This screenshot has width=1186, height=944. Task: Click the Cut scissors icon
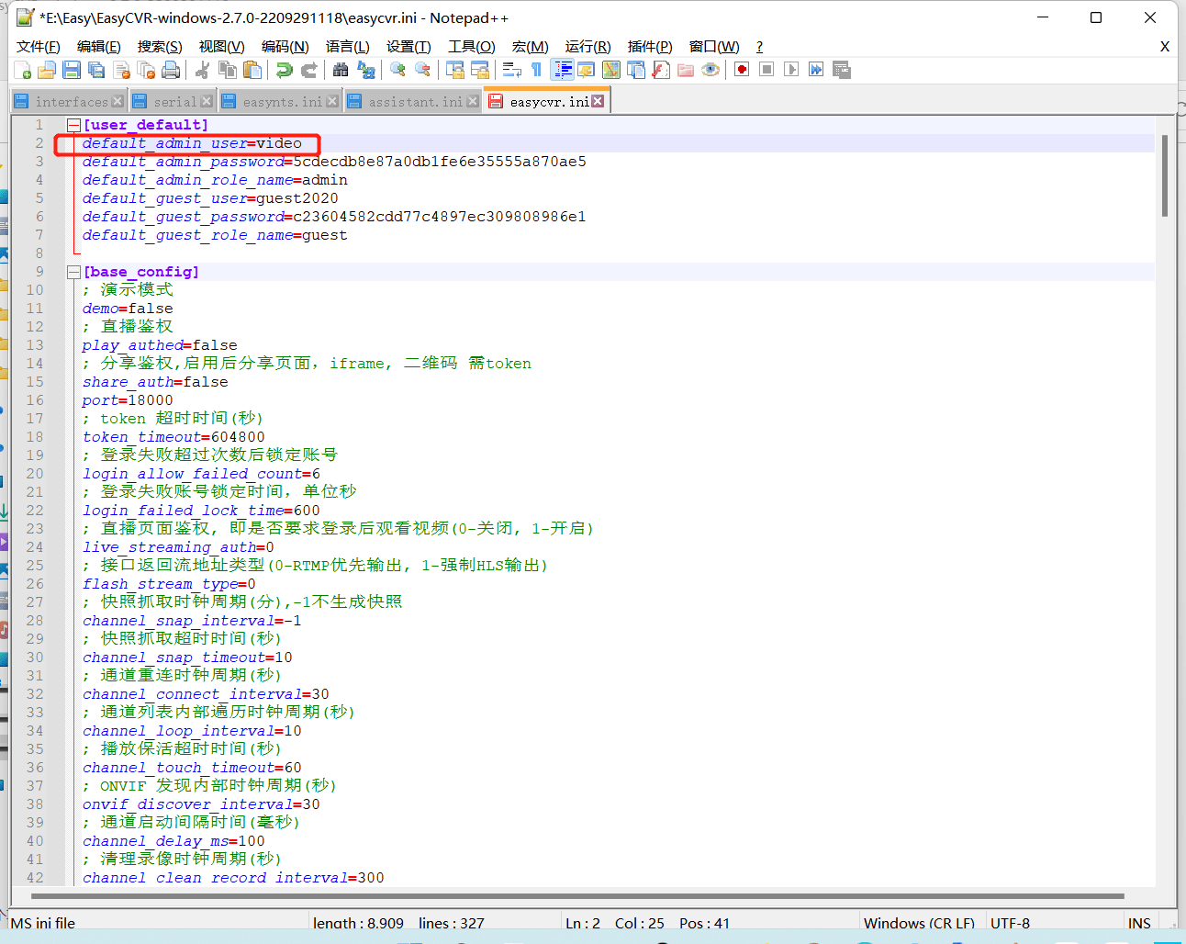(x=203, y=70)
